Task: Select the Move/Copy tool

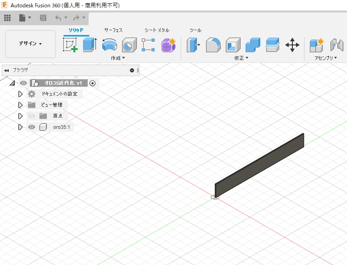Action: coord(292,45)
